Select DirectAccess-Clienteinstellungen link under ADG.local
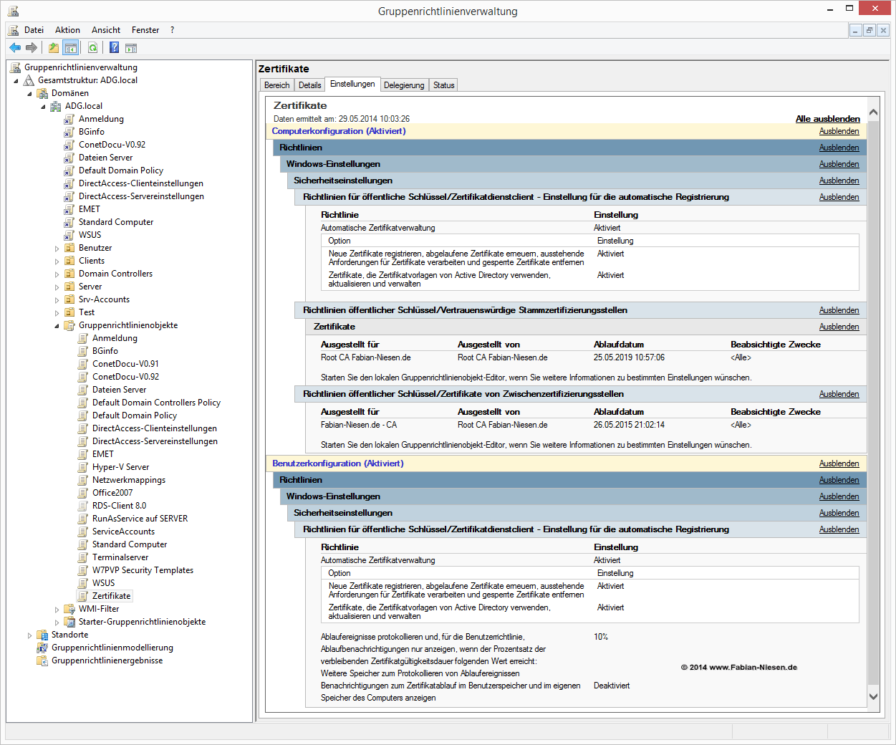Image resolution: width=896 pixels, height=745 pixels. click(x=140, y=183)
